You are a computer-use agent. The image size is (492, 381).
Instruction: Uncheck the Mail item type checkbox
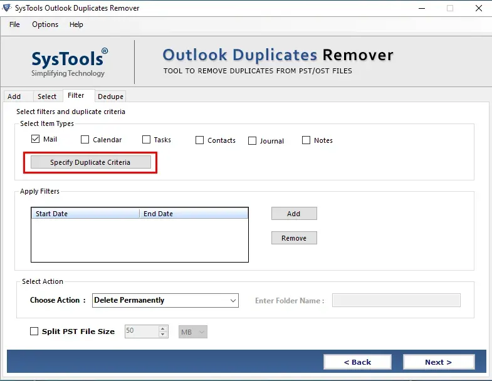pos(36,138)
